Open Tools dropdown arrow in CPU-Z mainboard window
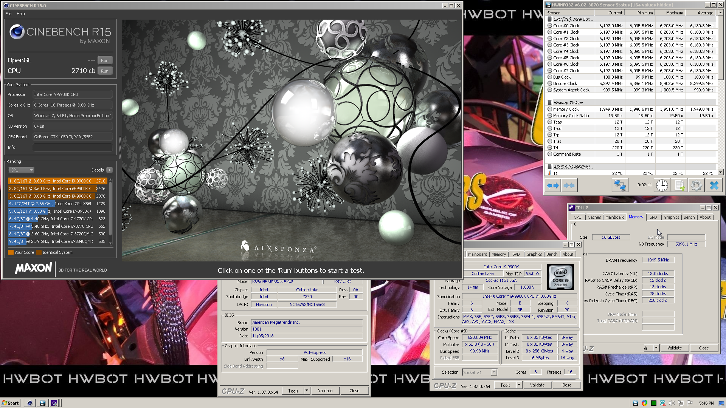Image resolution: width=726 pixels, height=408 pixels. tap(307, 391)
